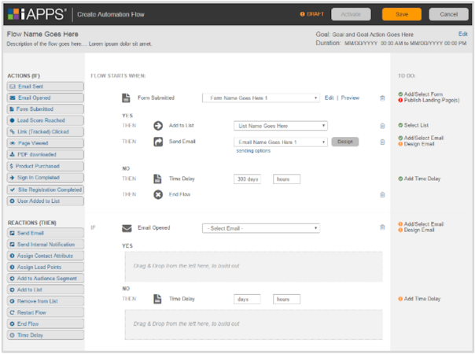This screenshot has height=354, width=475.
Task: Click the Email Opened envelope icon
Action: pyautogui.click(x=126, y=228)
